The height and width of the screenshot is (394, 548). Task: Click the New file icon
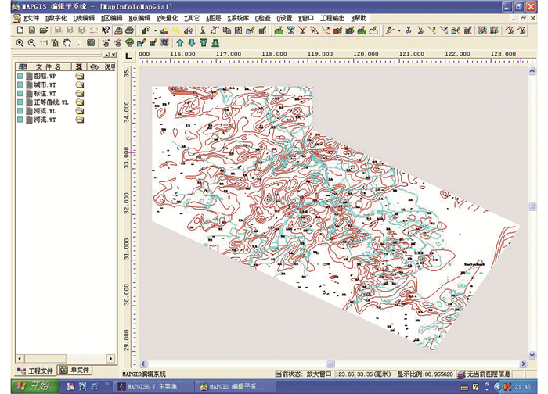click(20, 30)
